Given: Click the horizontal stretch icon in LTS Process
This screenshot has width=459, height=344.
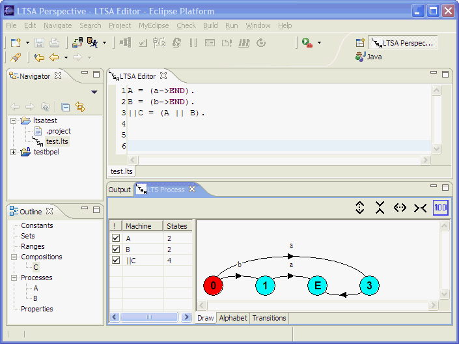Looking at the screenshot, I should click(400, 208).
